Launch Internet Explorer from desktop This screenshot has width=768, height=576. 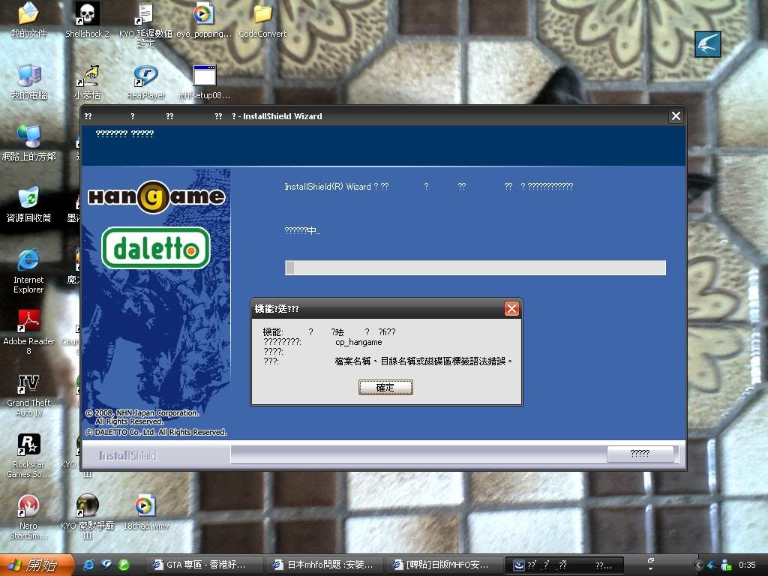coord(28,271)
